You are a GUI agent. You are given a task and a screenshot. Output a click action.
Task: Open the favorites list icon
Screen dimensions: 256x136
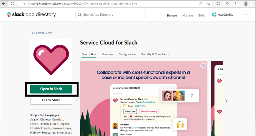pos(228,4)
